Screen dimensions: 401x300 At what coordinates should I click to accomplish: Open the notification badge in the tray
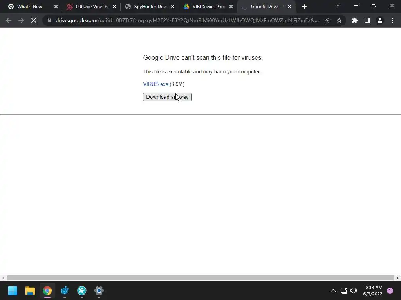pyautogui.click(x=390, y=291)
